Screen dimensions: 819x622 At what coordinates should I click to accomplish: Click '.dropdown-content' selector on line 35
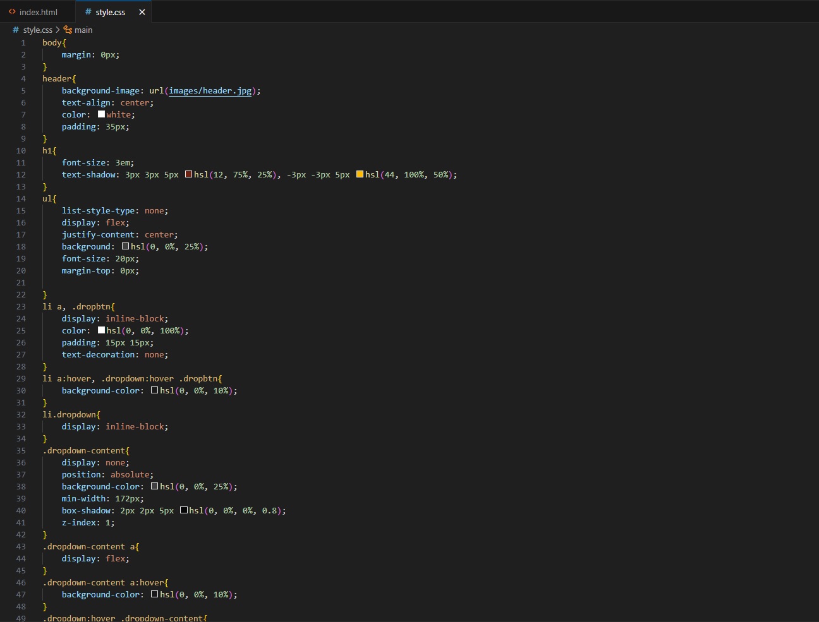(83, 450)
